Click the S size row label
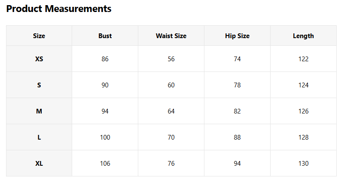The height and width of the screenshot is (179, 347). (39, 85)
